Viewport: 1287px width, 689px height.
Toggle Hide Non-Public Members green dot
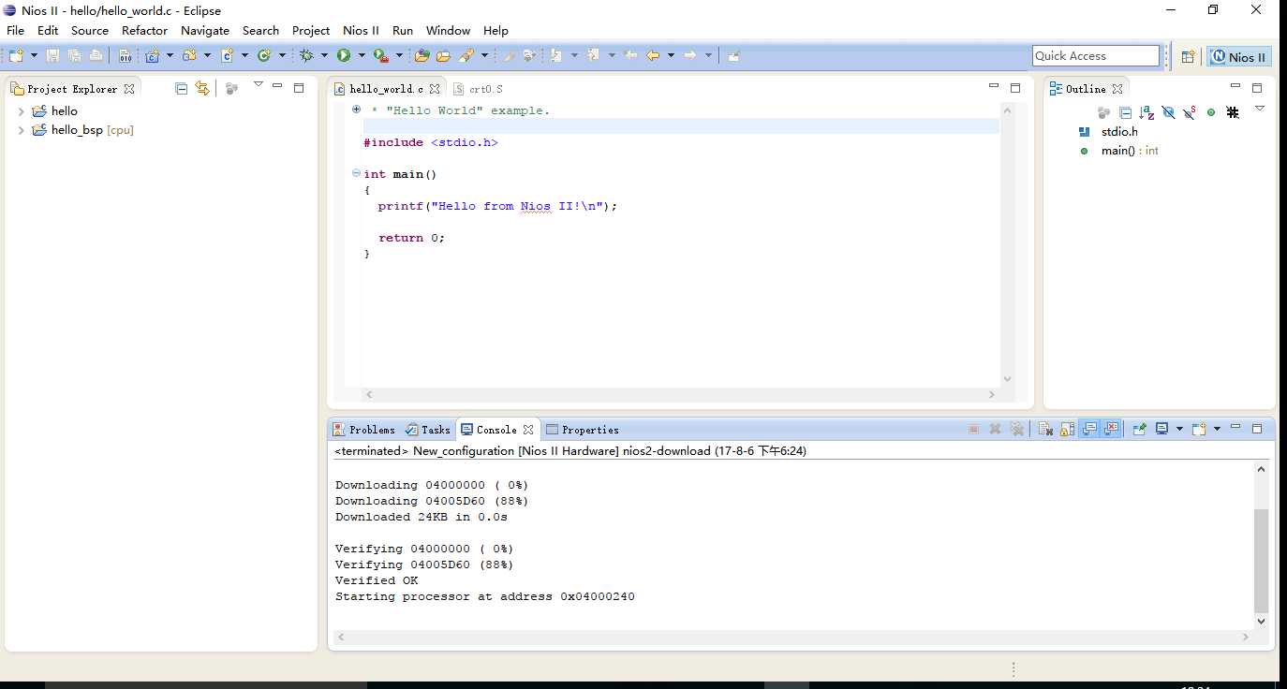(1211, 112)
